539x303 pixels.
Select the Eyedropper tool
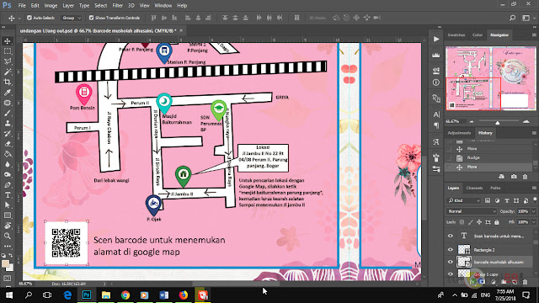(8, 93)
